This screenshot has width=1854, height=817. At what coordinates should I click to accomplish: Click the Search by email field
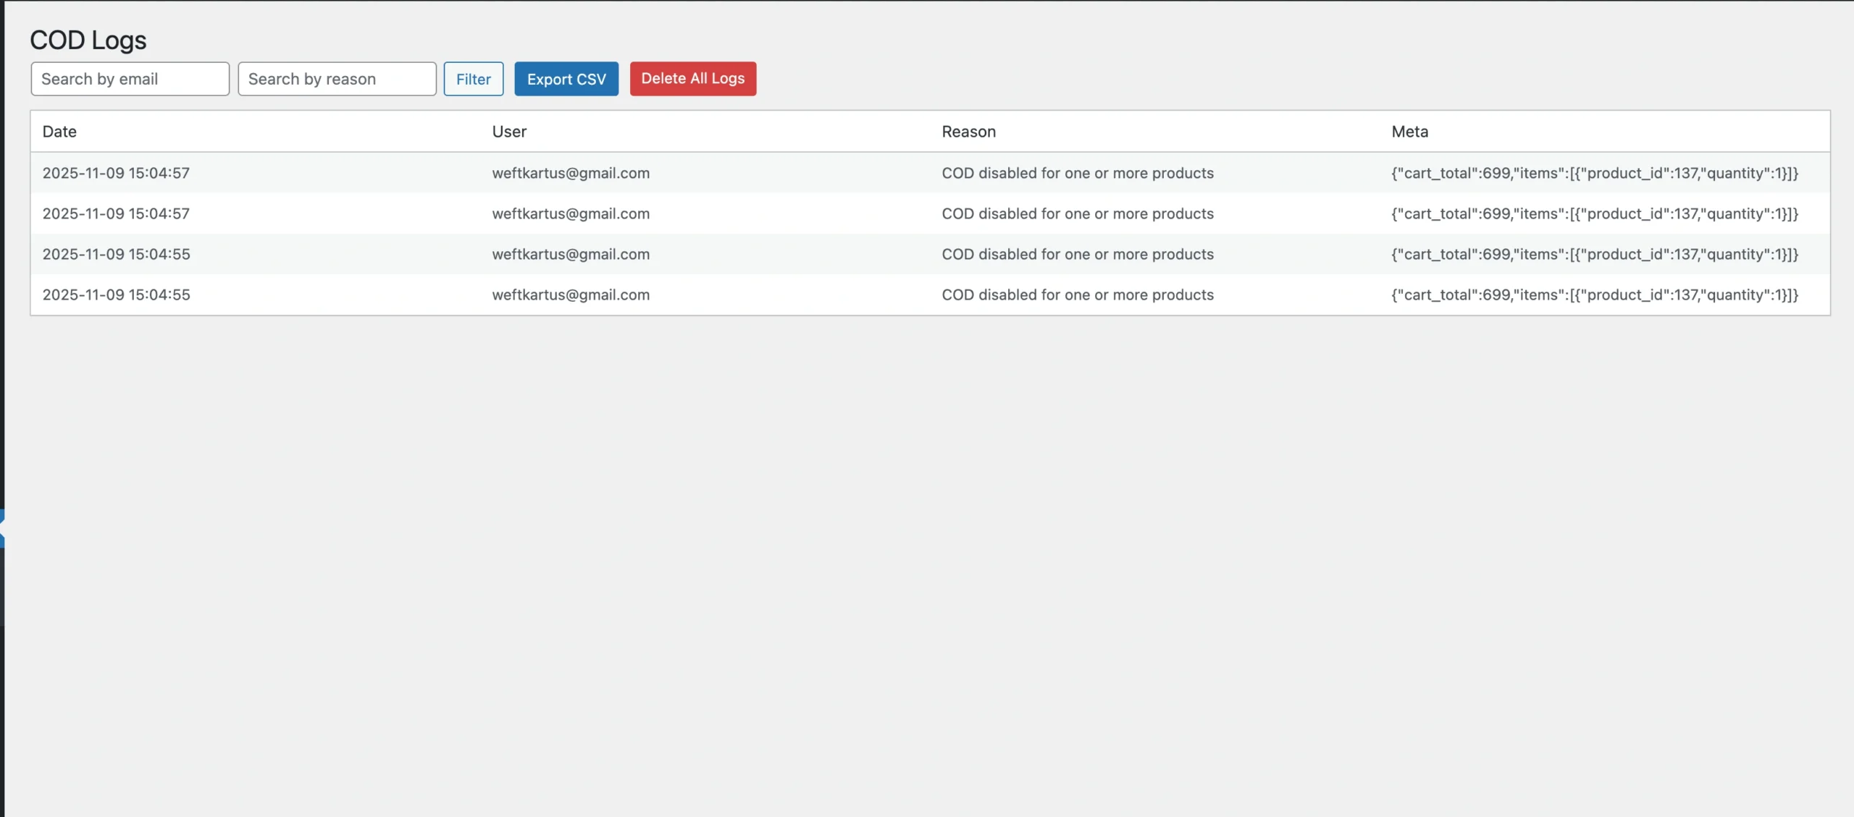point(130,79)
